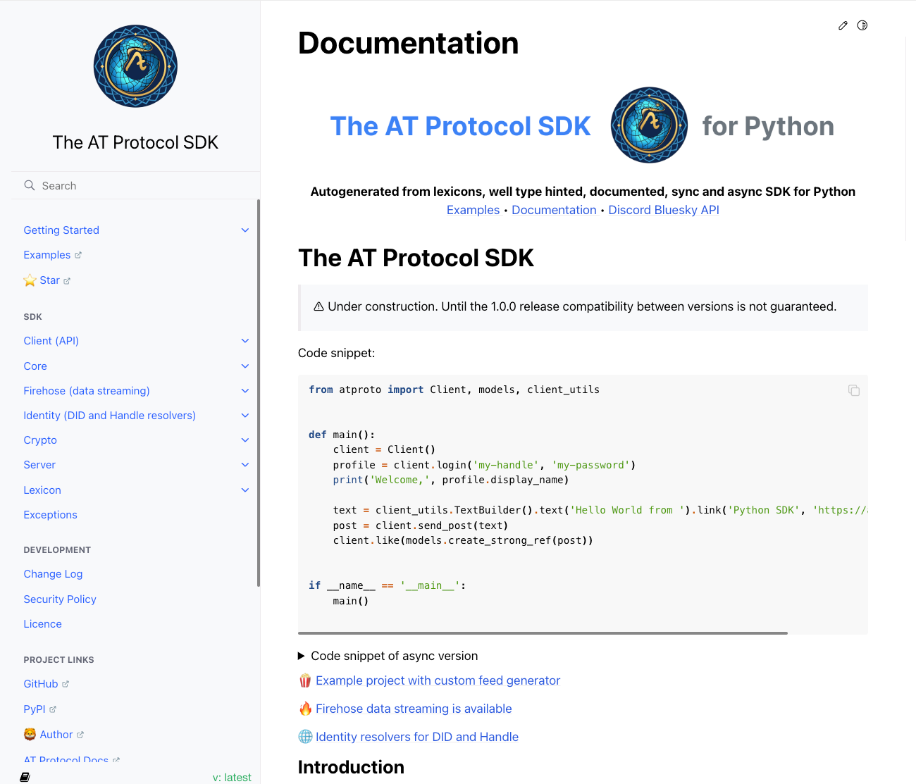Open Firehose (data streaming) sidebar entry

point(87,391)
